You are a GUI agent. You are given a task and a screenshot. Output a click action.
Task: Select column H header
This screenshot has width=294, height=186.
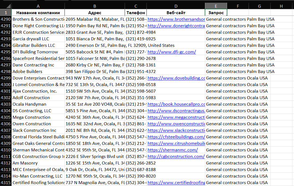tap(281, 6)
